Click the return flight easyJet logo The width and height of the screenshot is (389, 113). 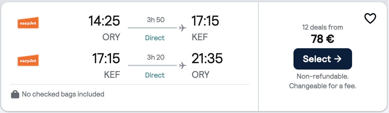pyautogui.click(x=28, y=60)
